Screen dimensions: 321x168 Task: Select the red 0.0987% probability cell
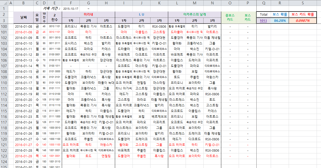(x=303, y=21)
